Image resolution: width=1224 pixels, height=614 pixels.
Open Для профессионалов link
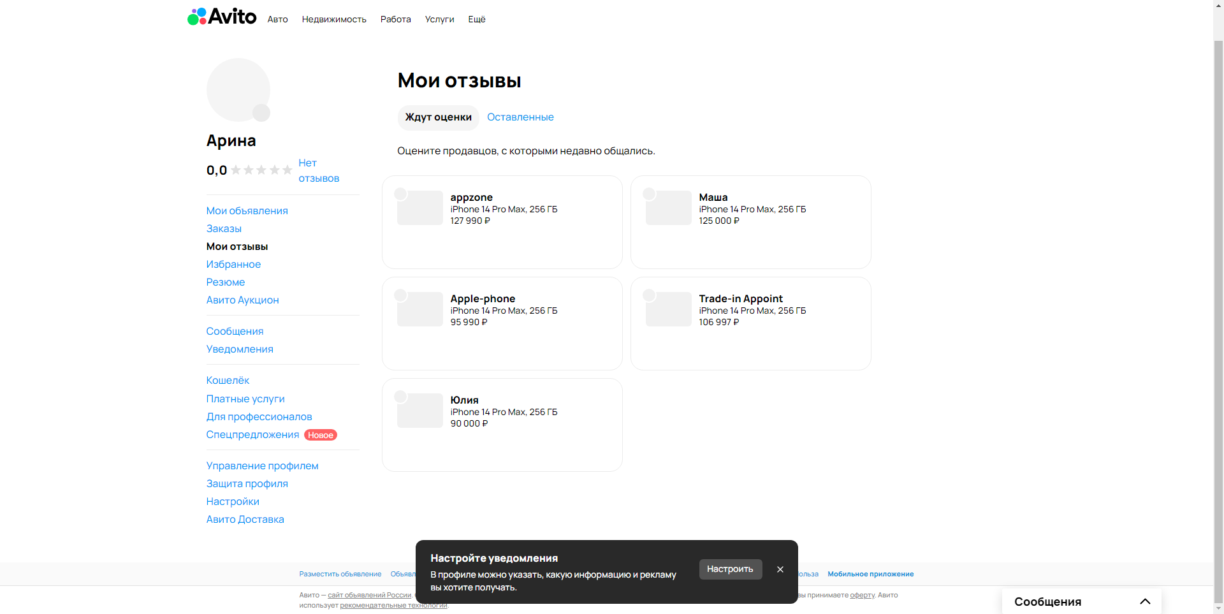point(259,417)
